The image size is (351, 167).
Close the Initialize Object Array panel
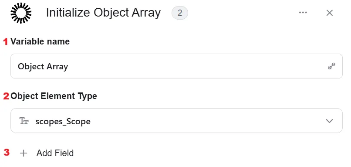click(330, 13)
